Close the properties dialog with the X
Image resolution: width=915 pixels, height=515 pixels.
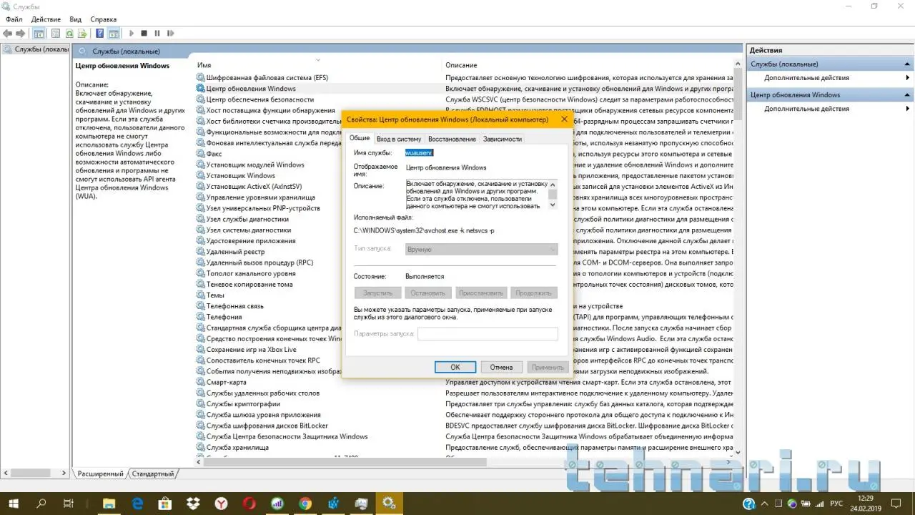point(565,119)
